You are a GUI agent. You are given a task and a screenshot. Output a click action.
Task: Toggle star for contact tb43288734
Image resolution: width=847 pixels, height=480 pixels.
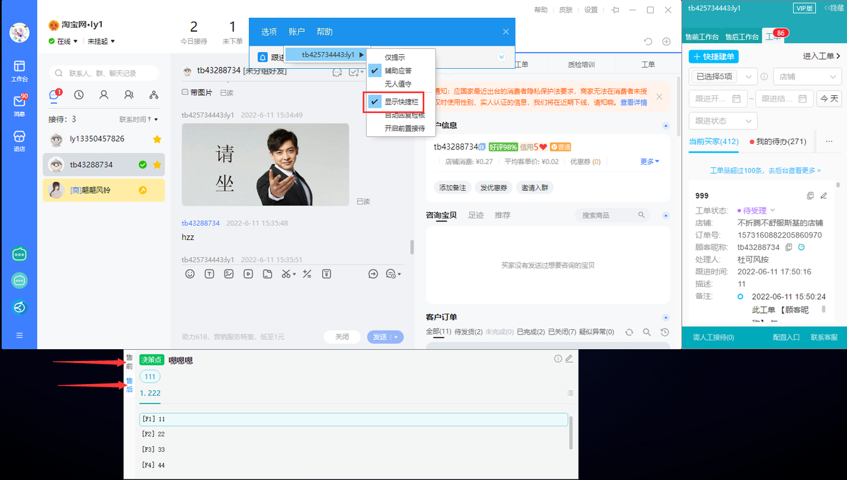coord(157,165)
